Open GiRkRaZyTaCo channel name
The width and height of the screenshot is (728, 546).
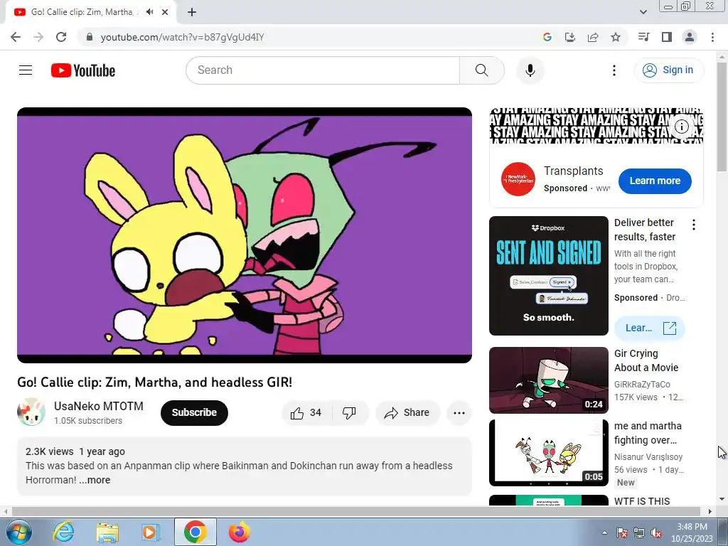642,385
